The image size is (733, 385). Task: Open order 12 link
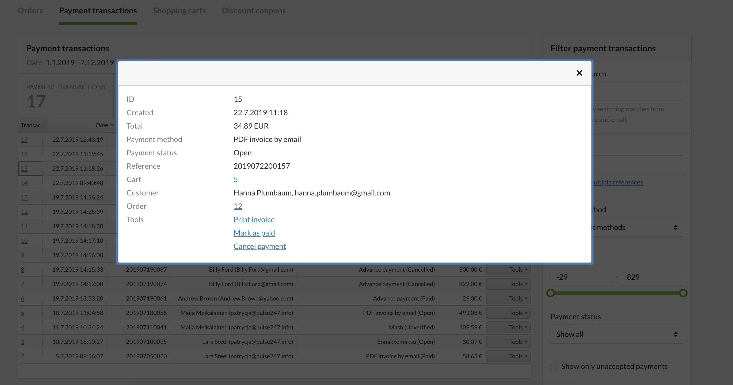pos(238,206)
